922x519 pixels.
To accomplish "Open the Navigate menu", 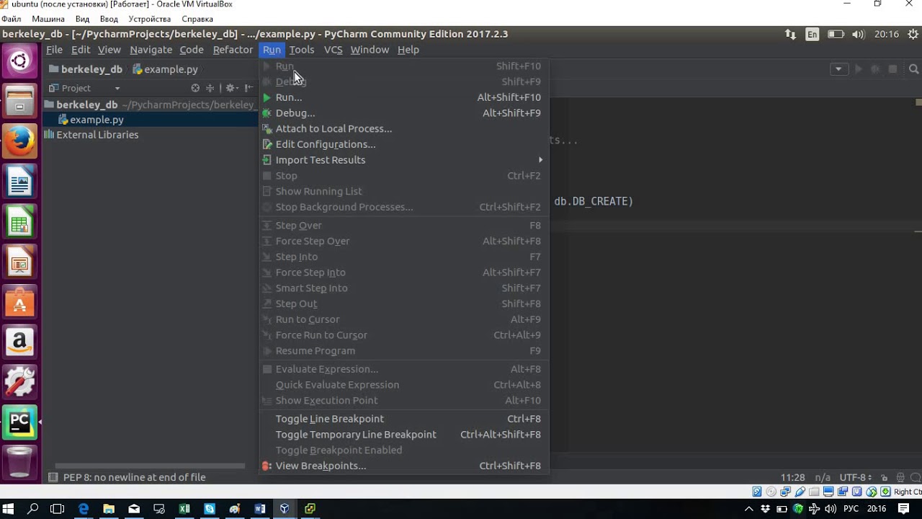I will click(151, 50).
